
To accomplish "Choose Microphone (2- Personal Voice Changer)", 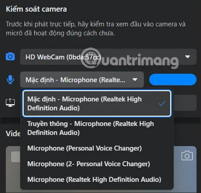I will point(97,164).
